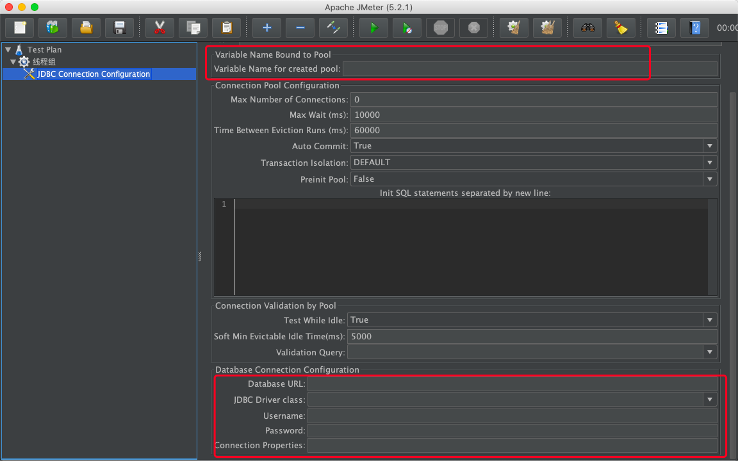Viewport: 738px width, 461px height.
Task: Click the Password field
Action: pos(512,430)
